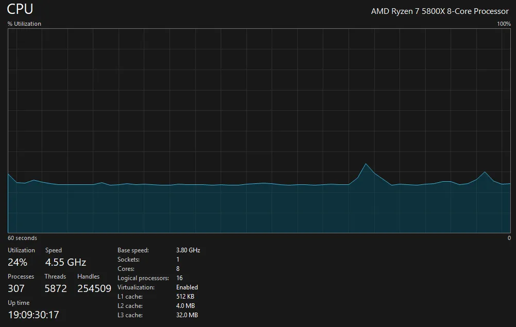Select the 254509 handles count

[x=94, y=288]
